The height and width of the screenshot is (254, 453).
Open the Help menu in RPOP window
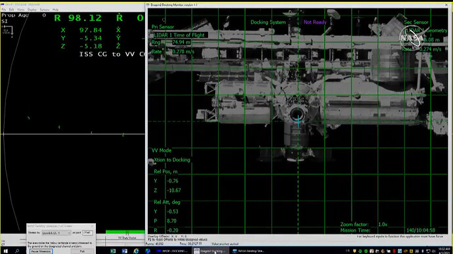(55, 10)
